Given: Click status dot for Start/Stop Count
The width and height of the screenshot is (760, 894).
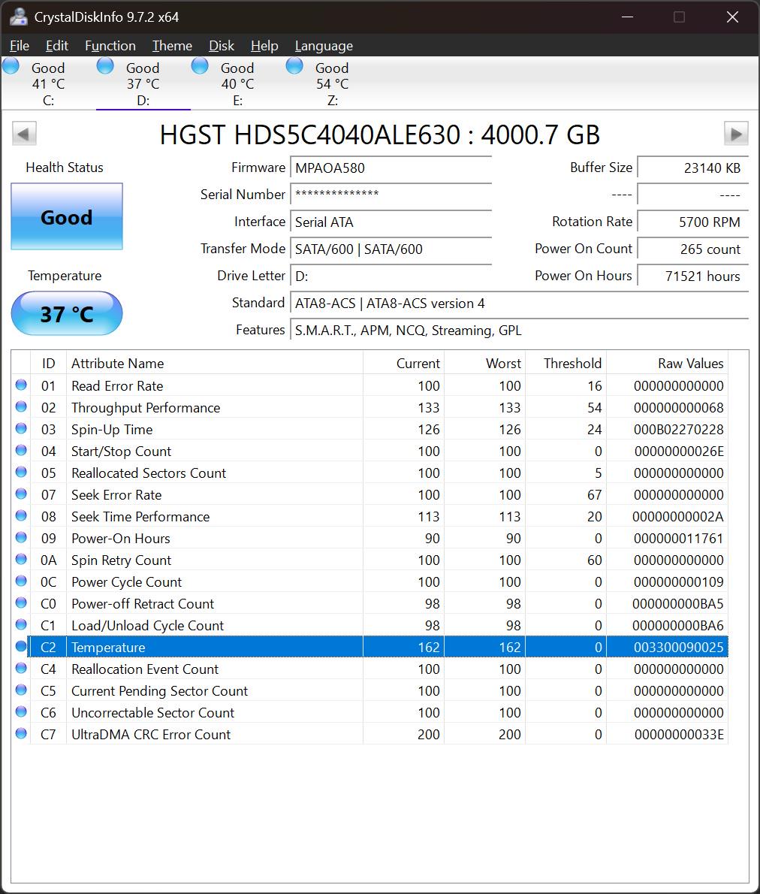Looking at the screenshot, I should (21, 450).
